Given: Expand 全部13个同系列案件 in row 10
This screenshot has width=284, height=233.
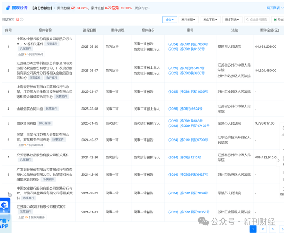Looking at the screenshot, I should pyautogui.click(x=32, y=217).
